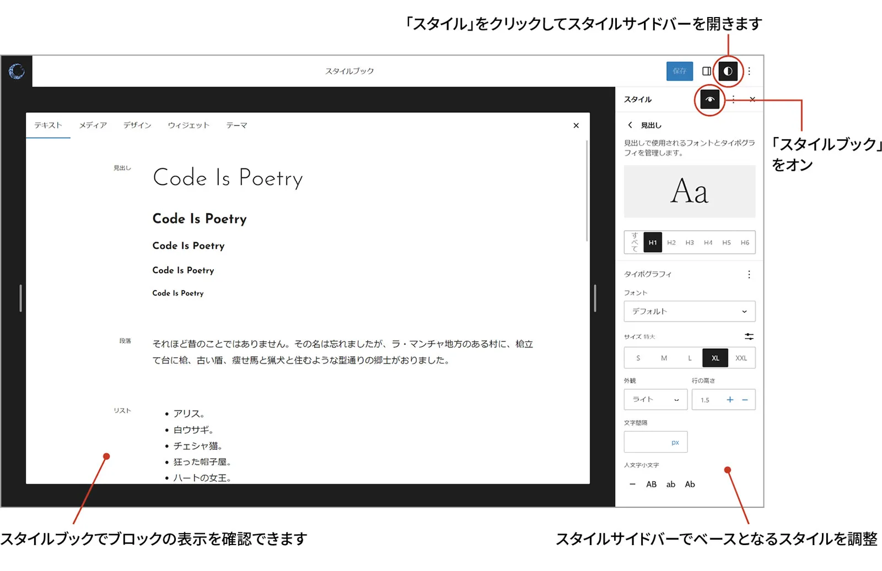882x571 pixels.
Task: Select the XL font size option
Action: coord(715,358)
